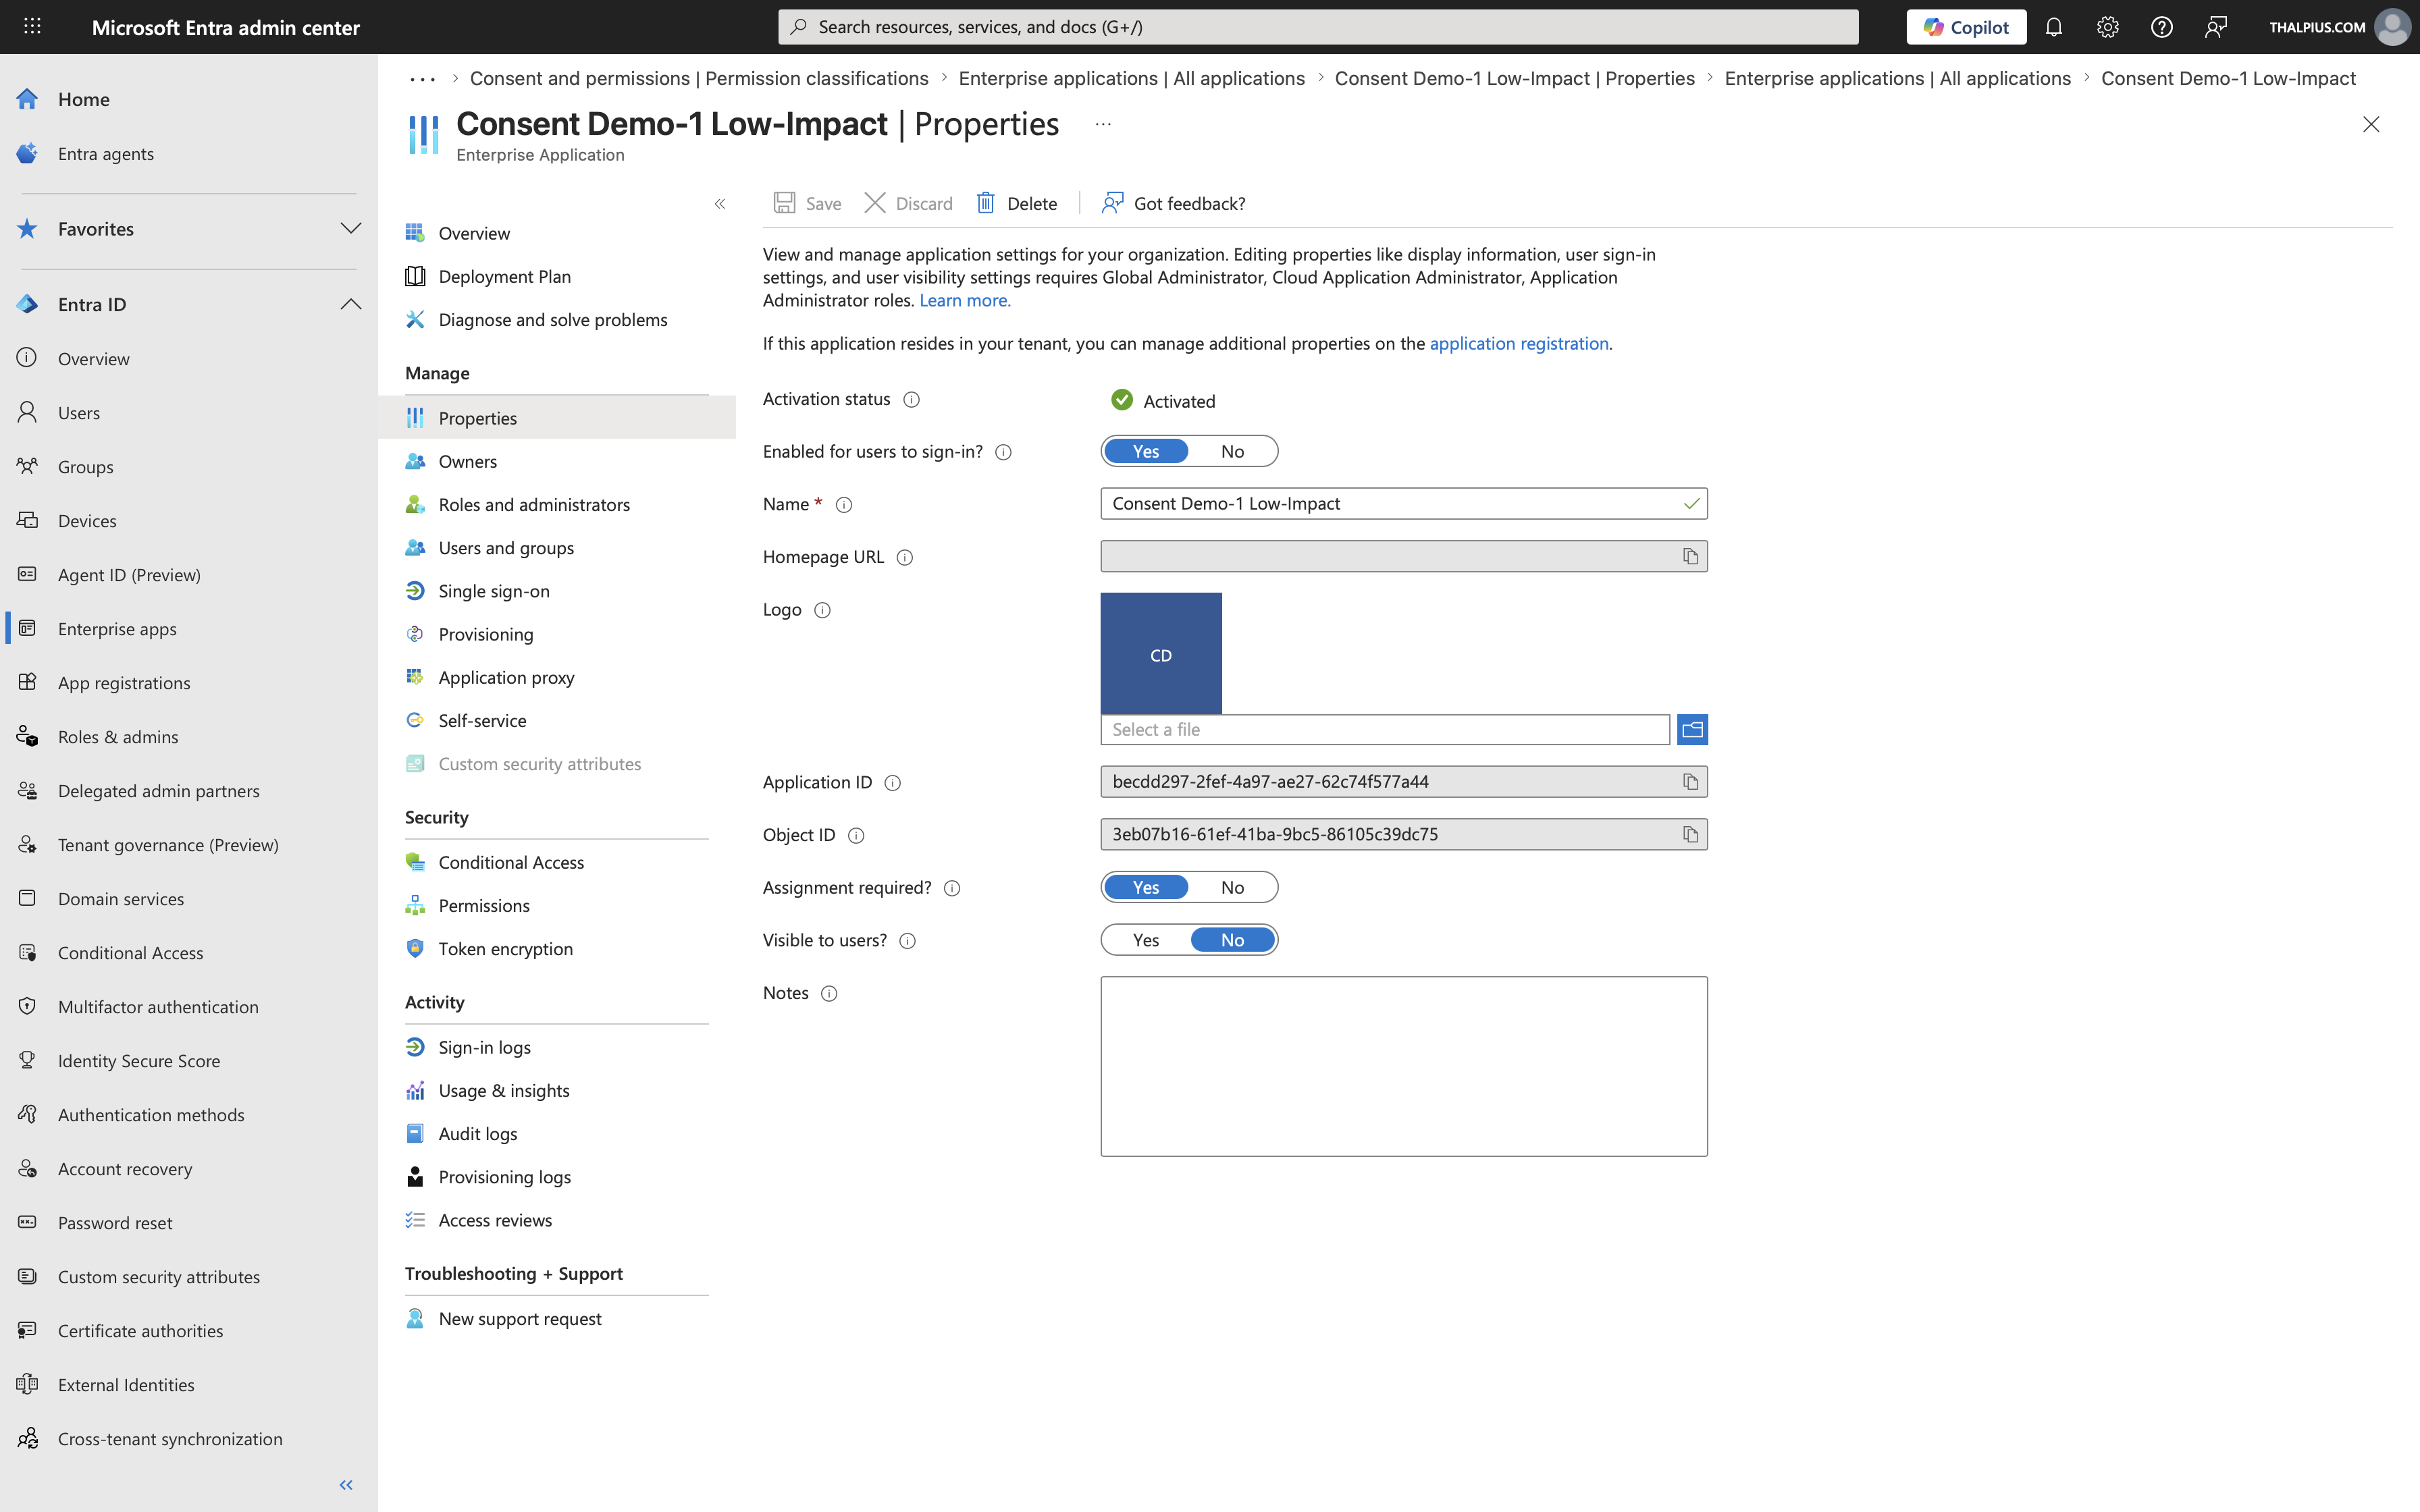This screenshot has height=1512, width=2420.
Task: Click the logo file browse folder icon
Action: pyautogui.click(x=1692, y=730)
